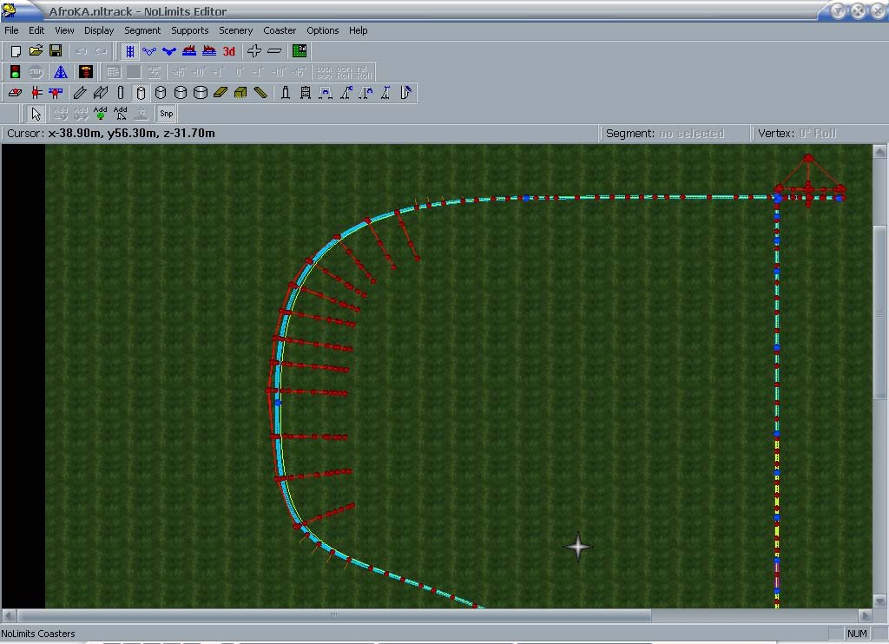Open the Display menu

click(99, 30)
